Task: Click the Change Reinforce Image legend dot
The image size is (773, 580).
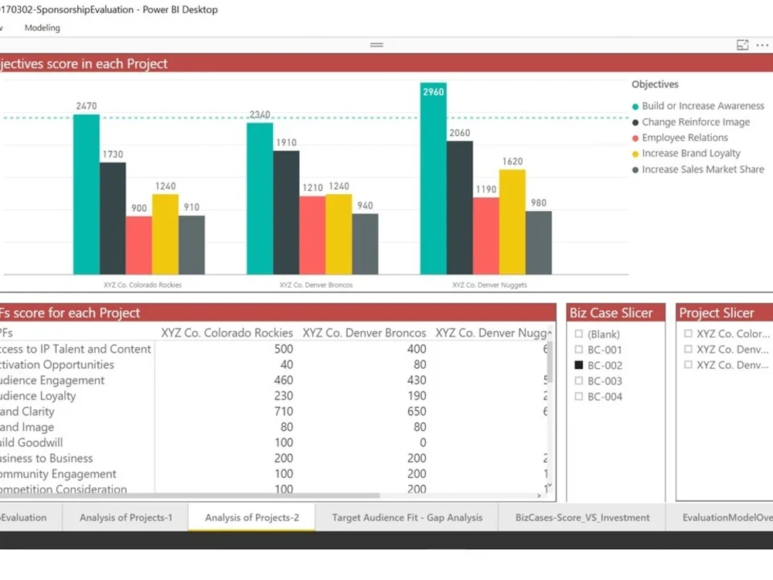Action: pos(635,122)
